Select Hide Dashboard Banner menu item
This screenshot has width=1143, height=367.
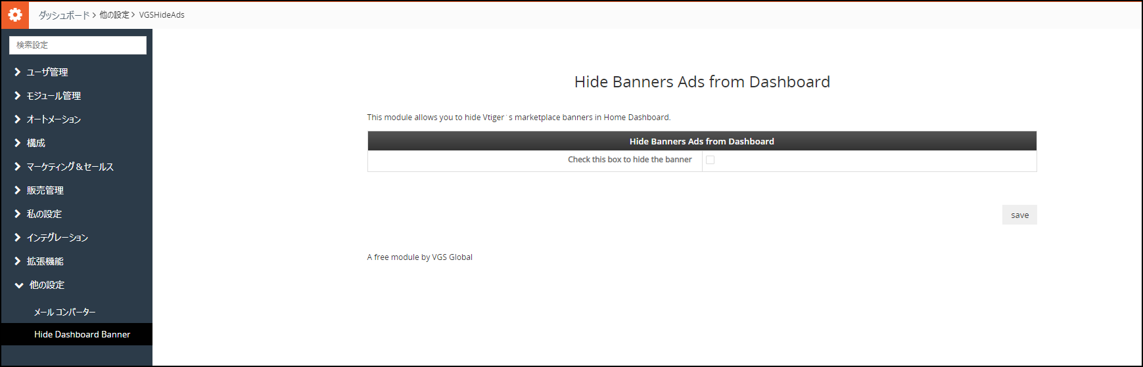[x=82, y=334]
